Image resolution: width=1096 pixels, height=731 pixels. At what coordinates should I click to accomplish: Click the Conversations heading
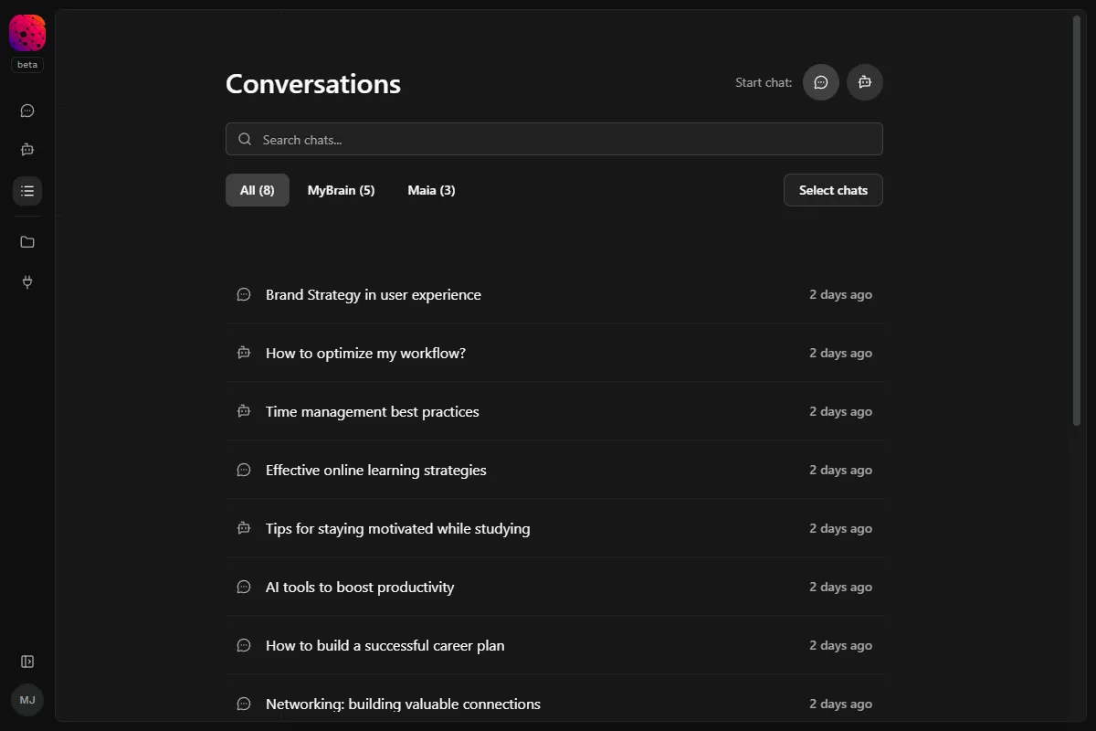click(x=313, y=83)
